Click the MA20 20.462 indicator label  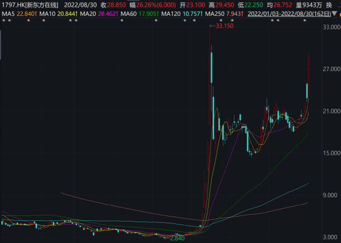(x=99, y=14)
